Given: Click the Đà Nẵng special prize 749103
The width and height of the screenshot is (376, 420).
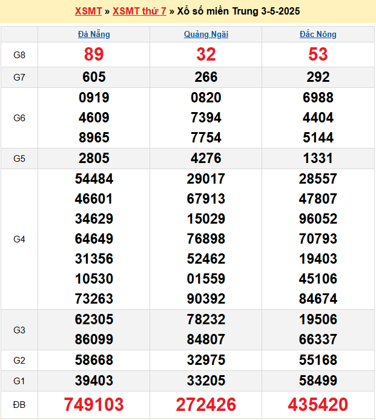Looking at the screenshot, I should (94, 405).
